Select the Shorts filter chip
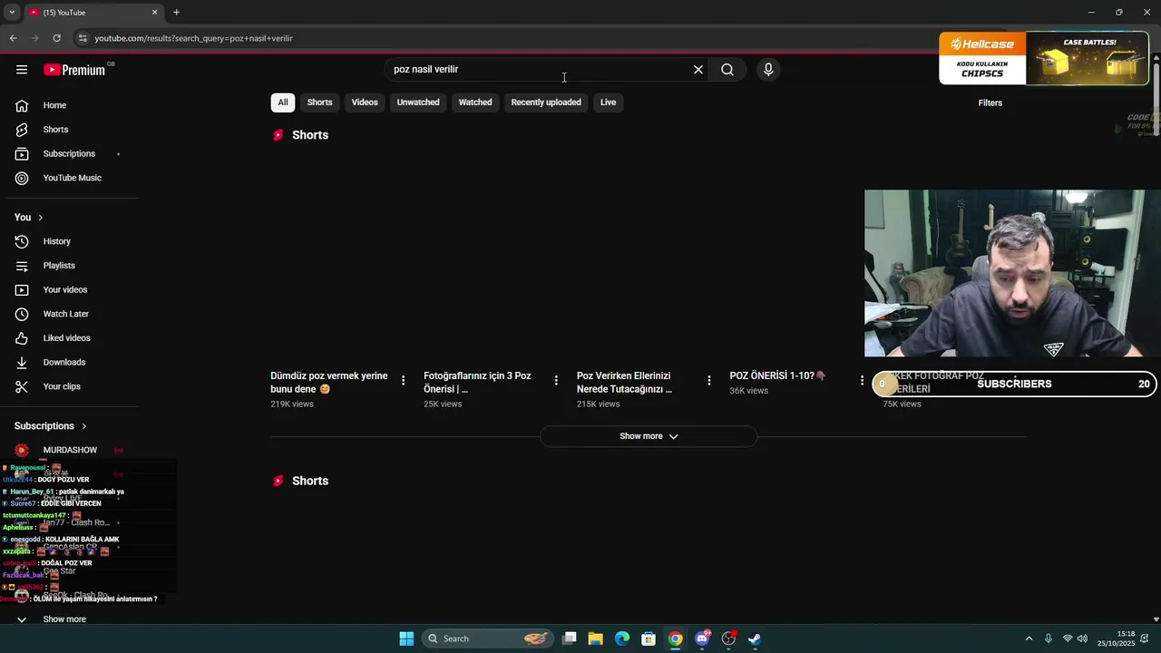This screenshot has width=1161, height=653. (319, 102)
